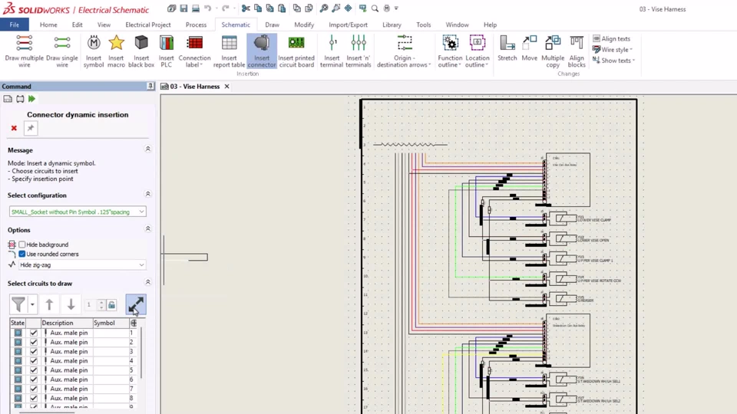The image size is (737, 414).
Task: Select the Insert symbol tool
Action: click(x=94, y=51)
